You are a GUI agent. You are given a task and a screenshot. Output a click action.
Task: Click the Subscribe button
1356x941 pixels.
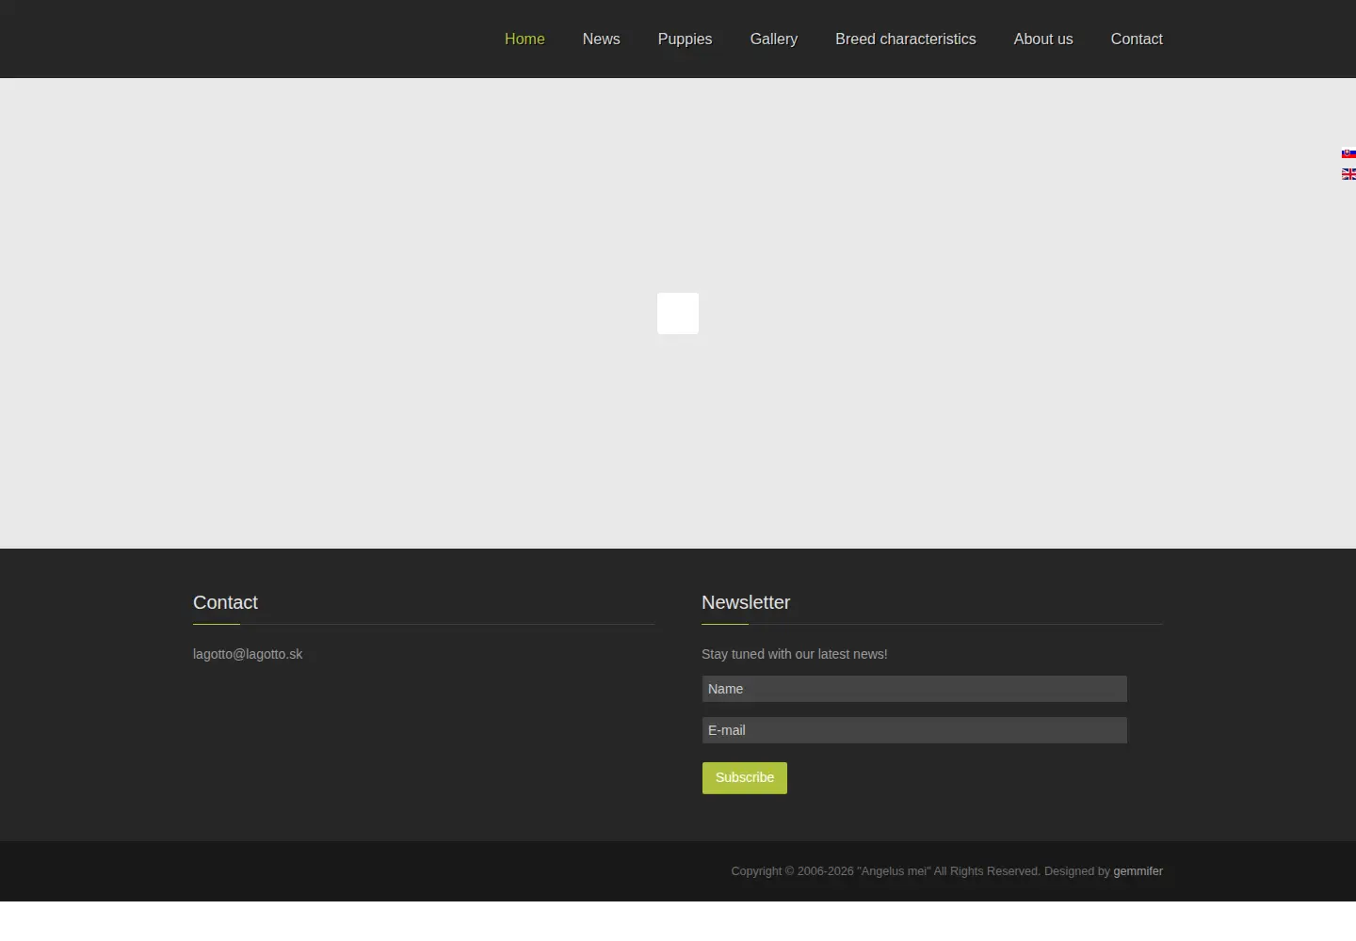(x=745, y=778)
